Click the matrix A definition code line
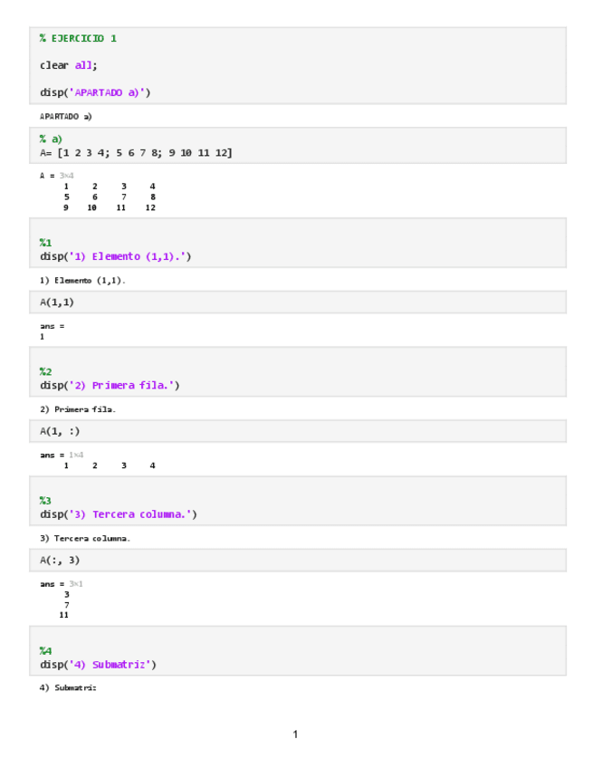The height and width of the screenshot is (768, 593). coord(136,153)
